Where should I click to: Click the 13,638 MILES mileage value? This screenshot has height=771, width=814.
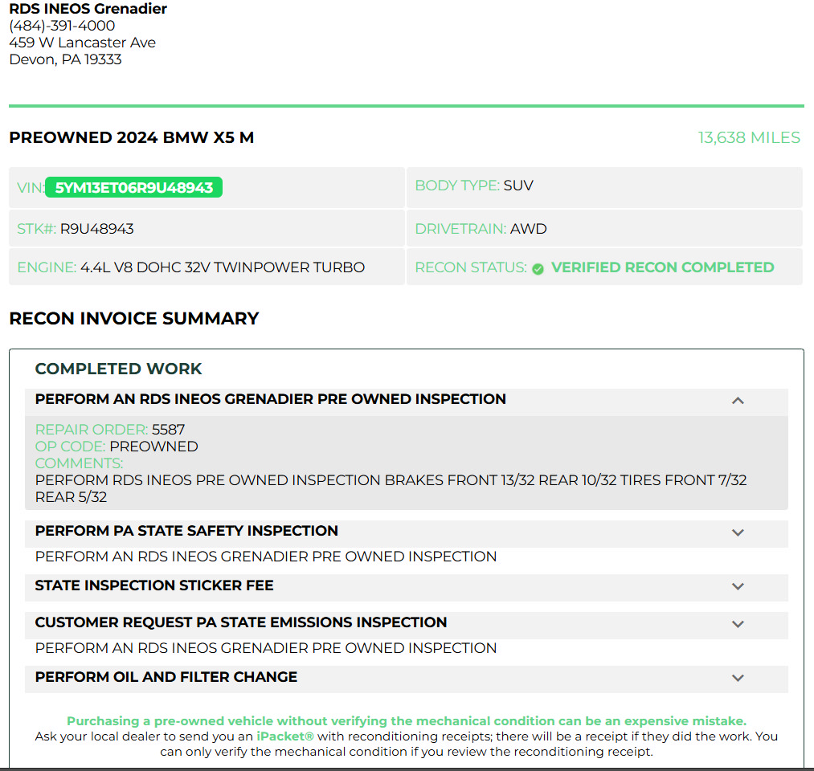pyautogui.click(x=749, y=137)
